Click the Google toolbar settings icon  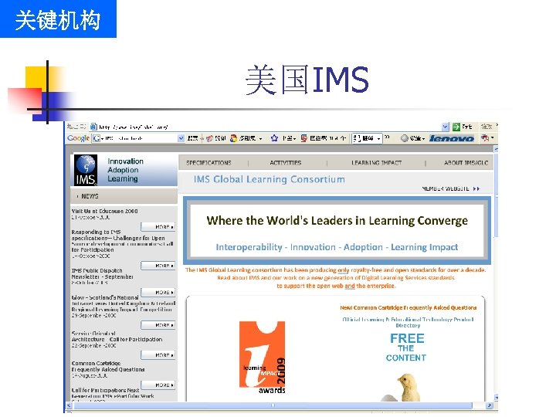(x=404, y=138)
